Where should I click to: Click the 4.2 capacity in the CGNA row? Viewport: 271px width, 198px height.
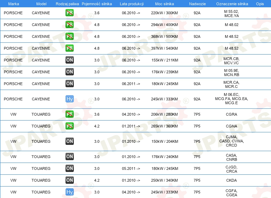(97, 126)
